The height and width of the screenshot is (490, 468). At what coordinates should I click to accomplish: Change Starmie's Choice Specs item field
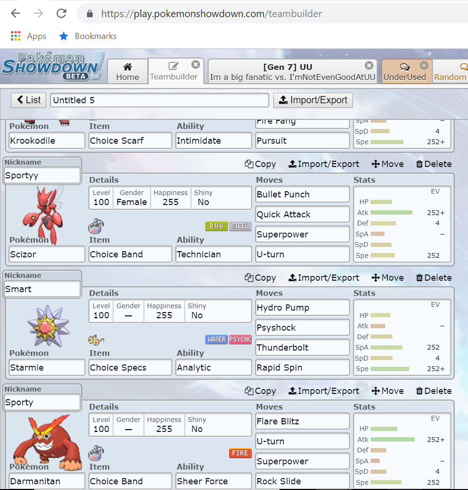point(131,367)
